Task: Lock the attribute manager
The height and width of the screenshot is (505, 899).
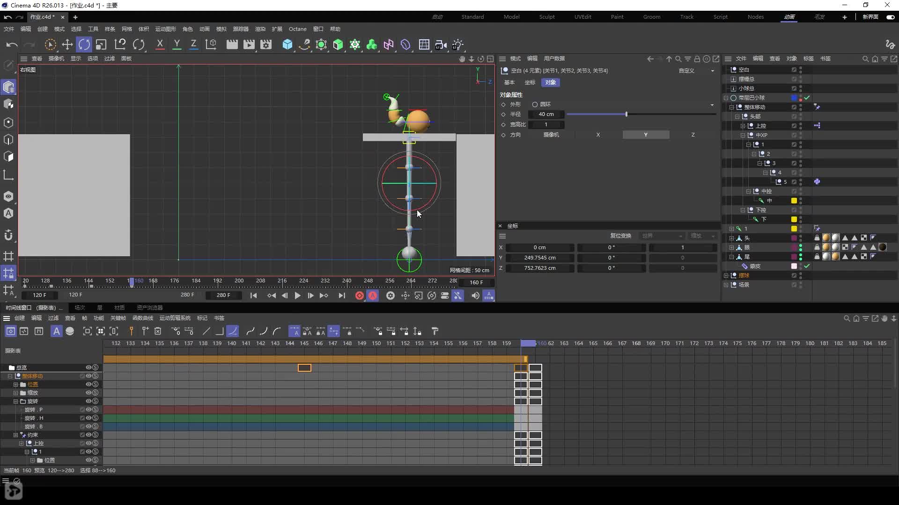Action: [697, 59]
